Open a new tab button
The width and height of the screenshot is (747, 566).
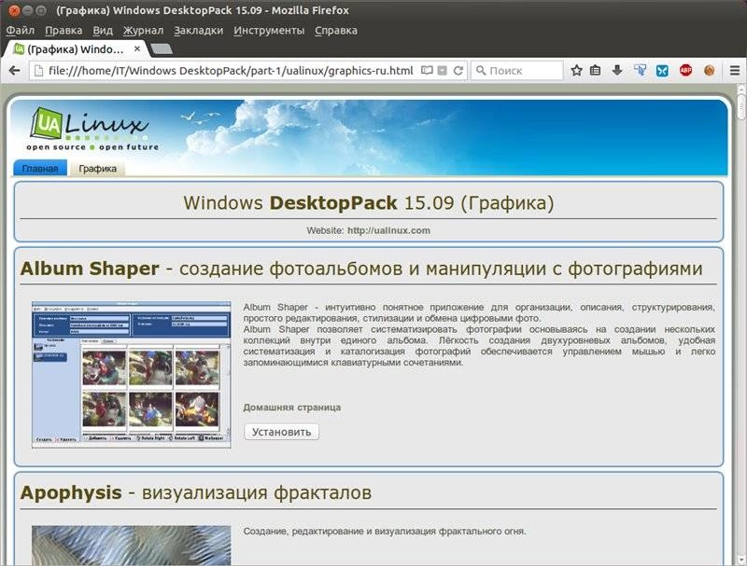(x=161, y=49)
